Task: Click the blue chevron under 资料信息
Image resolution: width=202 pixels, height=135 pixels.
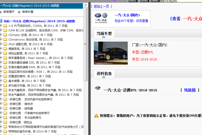Action: [x=104, y=77]
